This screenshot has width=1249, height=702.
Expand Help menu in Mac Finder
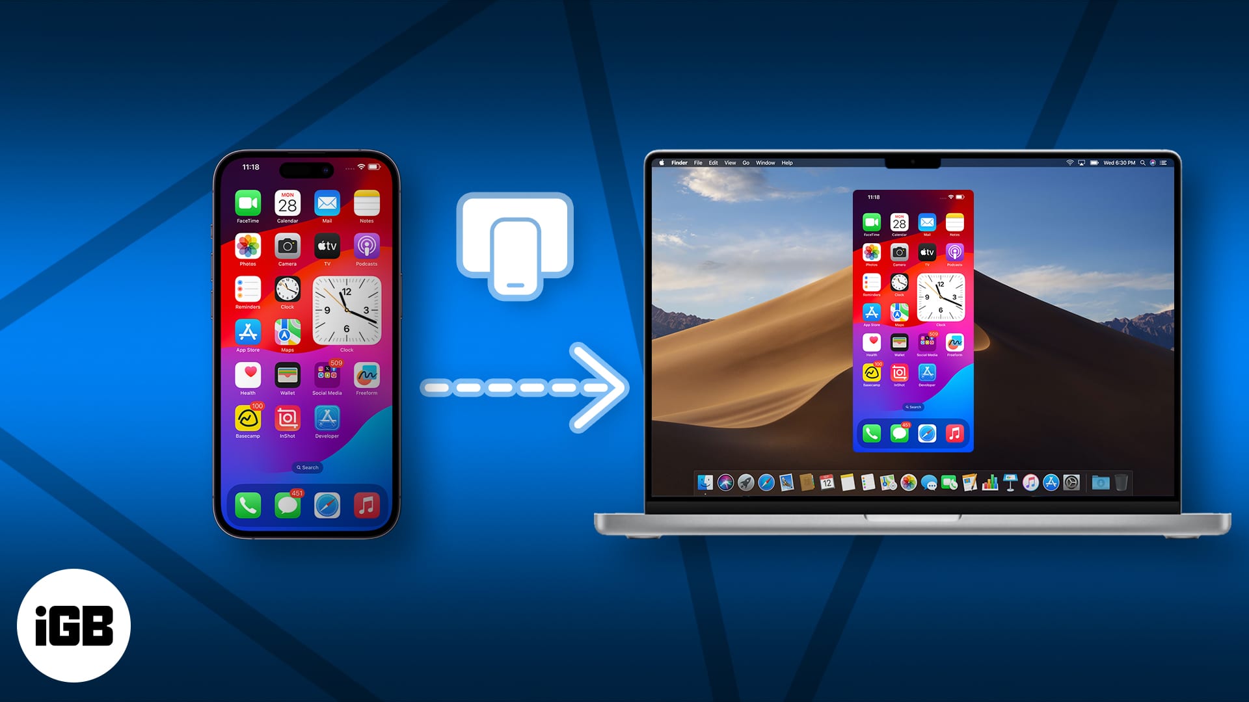tap(786, 163)
